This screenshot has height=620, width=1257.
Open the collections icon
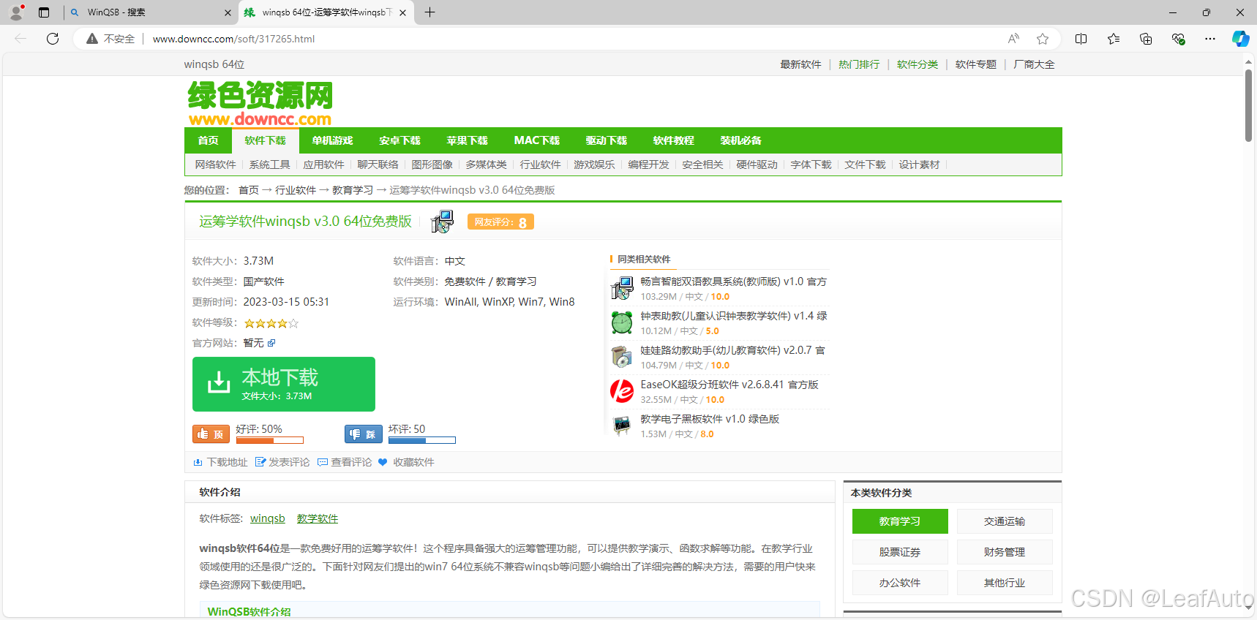point(1146,39)
